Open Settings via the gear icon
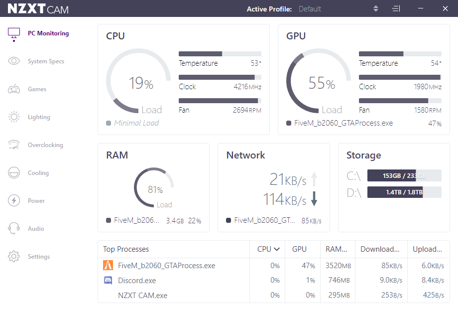 [14, 257]
